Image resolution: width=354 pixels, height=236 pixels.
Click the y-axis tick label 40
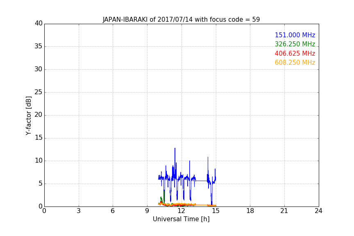point(39,23)
